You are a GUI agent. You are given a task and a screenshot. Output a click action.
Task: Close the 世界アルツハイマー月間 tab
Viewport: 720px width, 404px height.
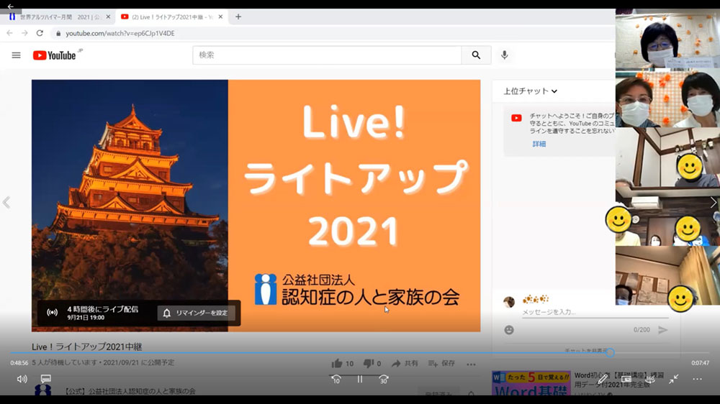tap(109, 17)
